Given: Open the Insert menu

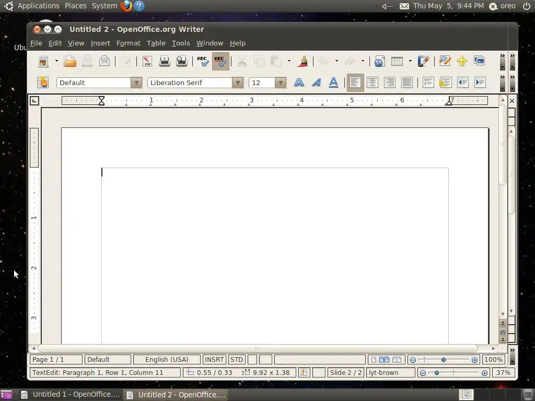Looking at the screenshot, I should pos(100,43).
